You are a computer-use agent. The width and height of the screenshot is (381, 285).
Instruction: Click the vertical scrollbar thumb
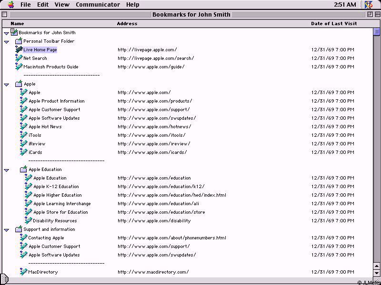tap(377, 32)
